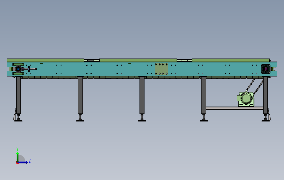Pick the green splice plate with eight bolts
Viewport: 284px width, 180px height.
[x=161, y=69]
